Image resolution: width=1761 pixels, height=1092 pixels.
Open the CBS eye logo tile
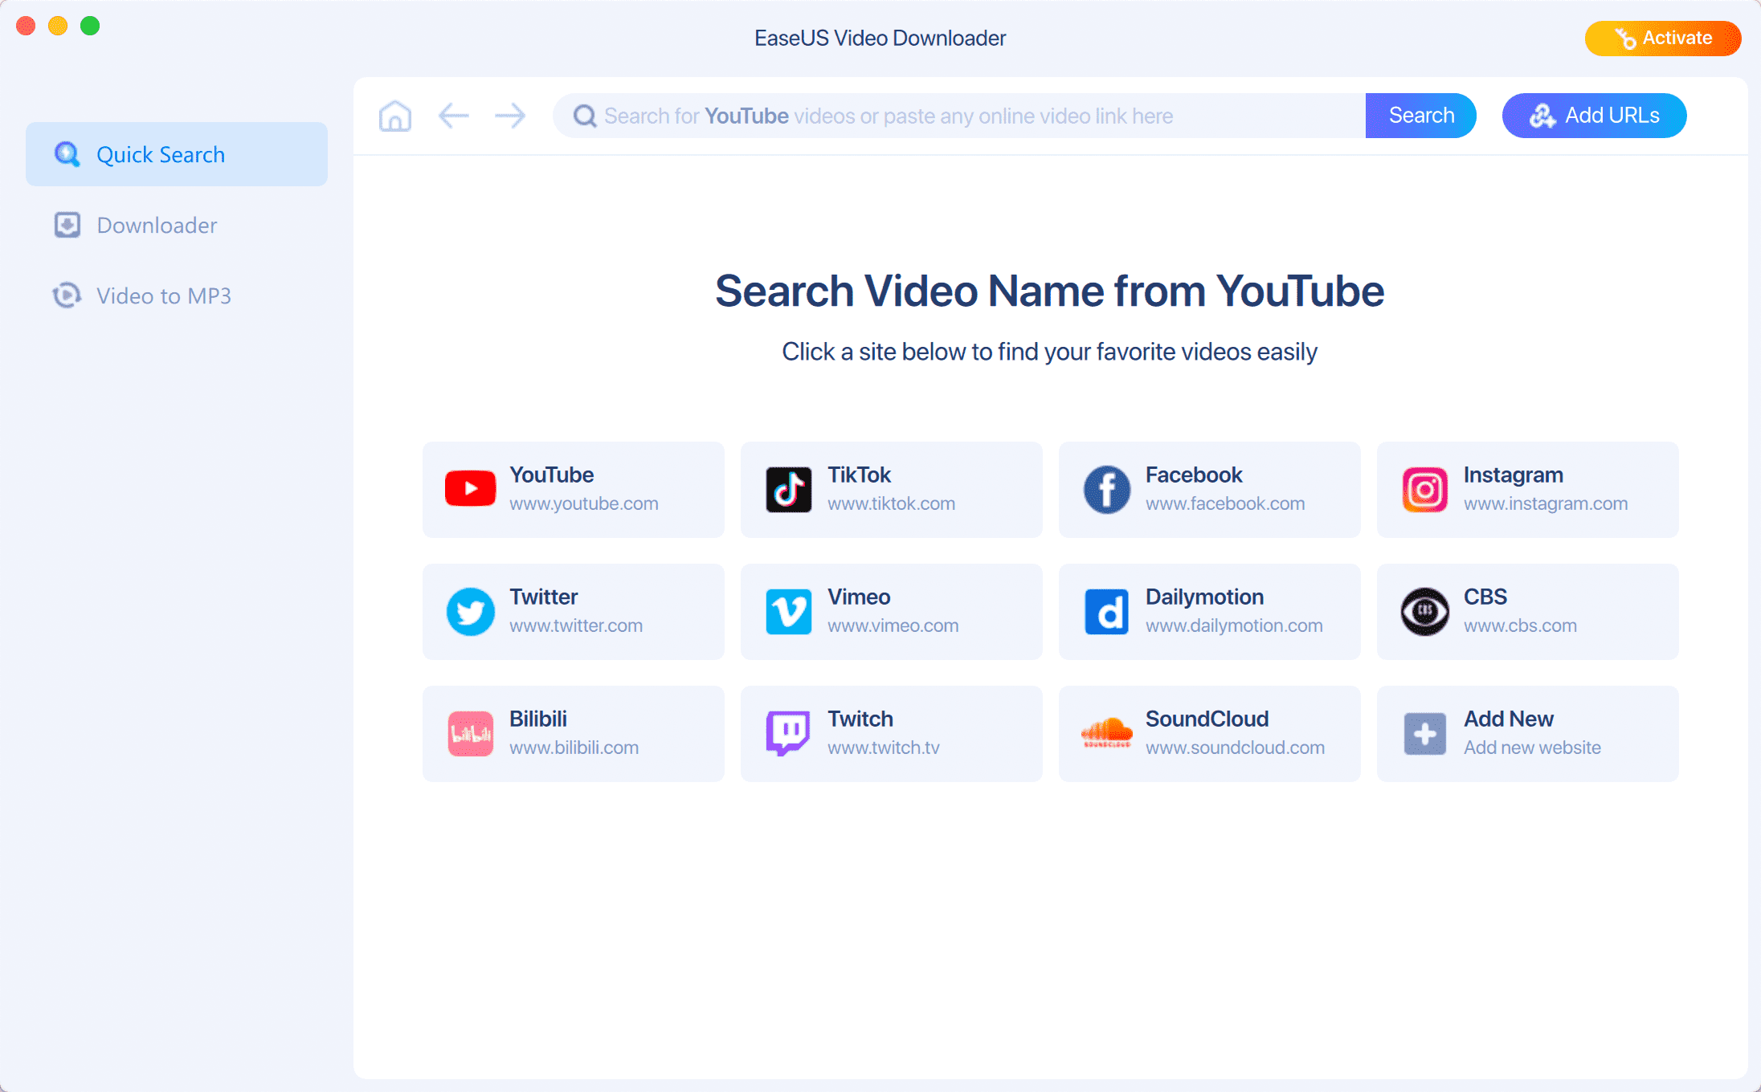click(x=1527, y=612)
